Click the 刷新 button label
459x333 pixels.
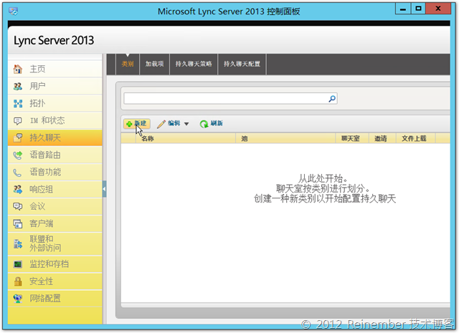point(217,124)
